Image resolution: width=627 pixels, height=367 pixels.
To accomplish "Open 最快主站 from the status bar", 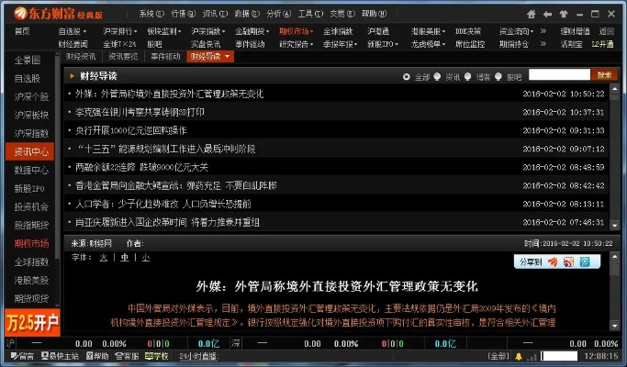I will tap(62, 356).
